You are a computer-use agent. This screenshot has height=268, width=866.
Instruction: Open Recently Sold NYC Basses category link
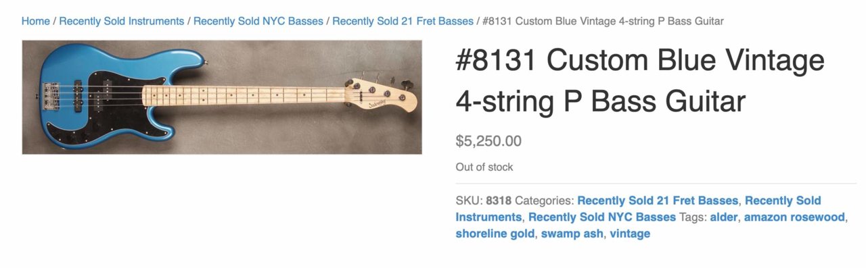[602, 217]
